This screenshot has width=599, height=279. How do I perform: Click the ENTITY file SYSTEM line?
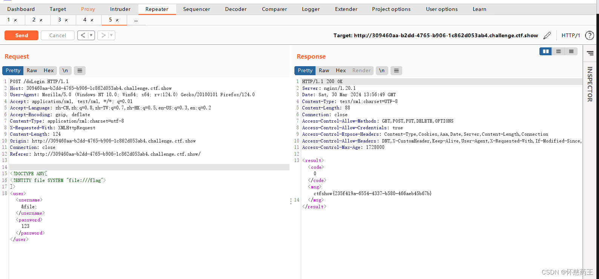[x=58, y=180]
